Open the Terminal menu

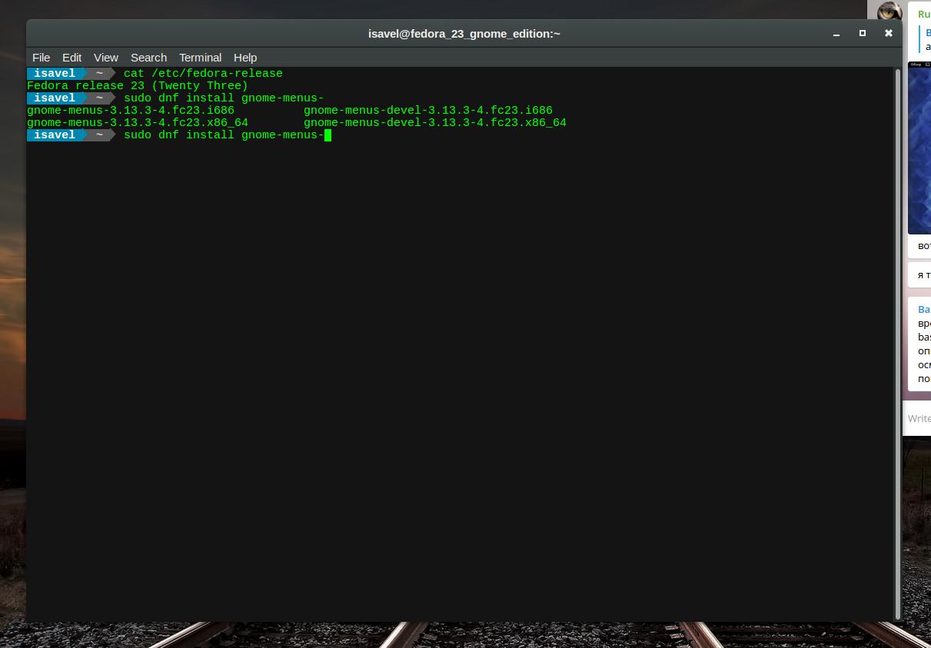click(200, 58)
